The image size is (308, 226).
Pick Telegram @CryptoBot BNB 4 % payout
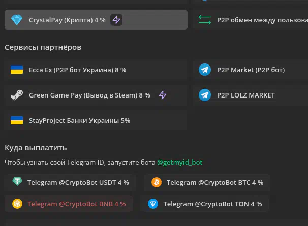pos(69,204)
